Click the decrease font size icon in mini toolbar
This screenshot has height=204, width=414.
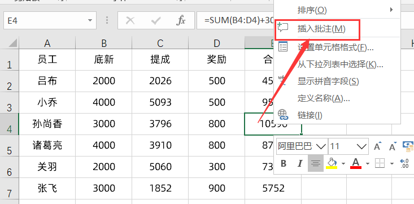point(394,146)
